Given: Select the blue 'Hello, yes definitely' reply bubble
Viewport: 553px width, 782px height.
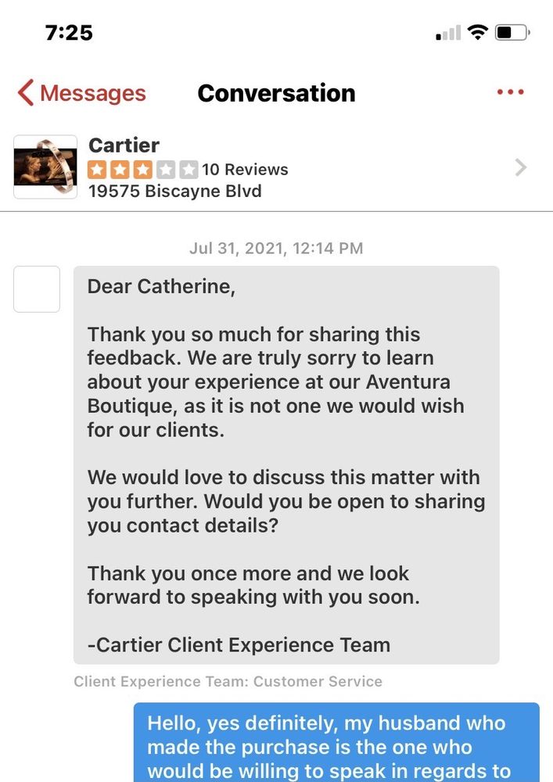Looking at the screenshot, I should click(336, 746).
